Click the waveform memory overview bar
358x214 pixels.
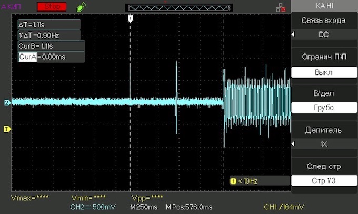coord(179,8)
